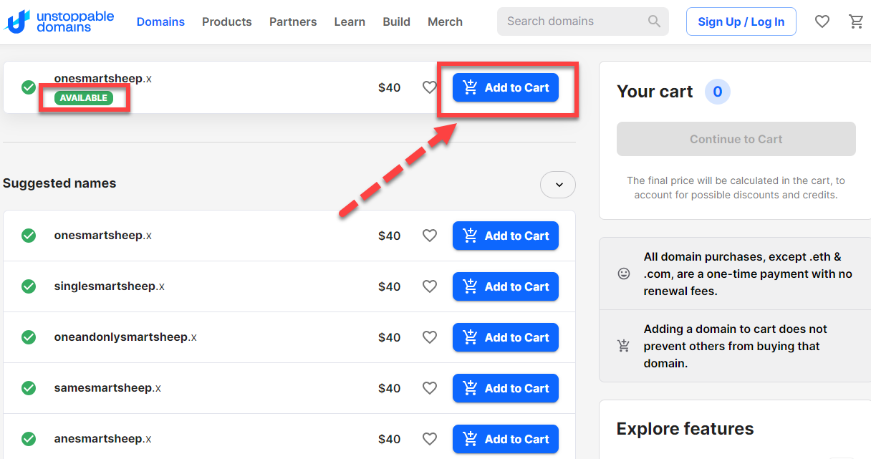Favorite oneandonlysmartsheep.x with the heart icon
The height and width of the screenshot is (459, 871).
tap(429, 337)
